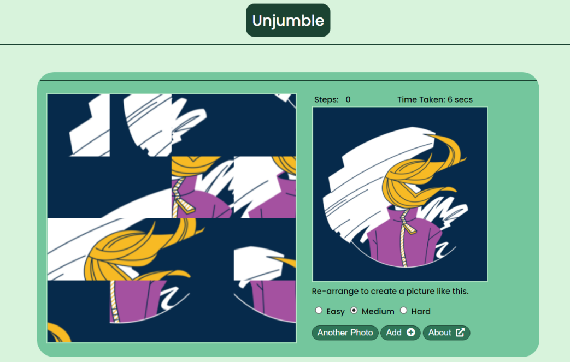Select the puzzle tile with zipper pull and collar

click(203, 187)
